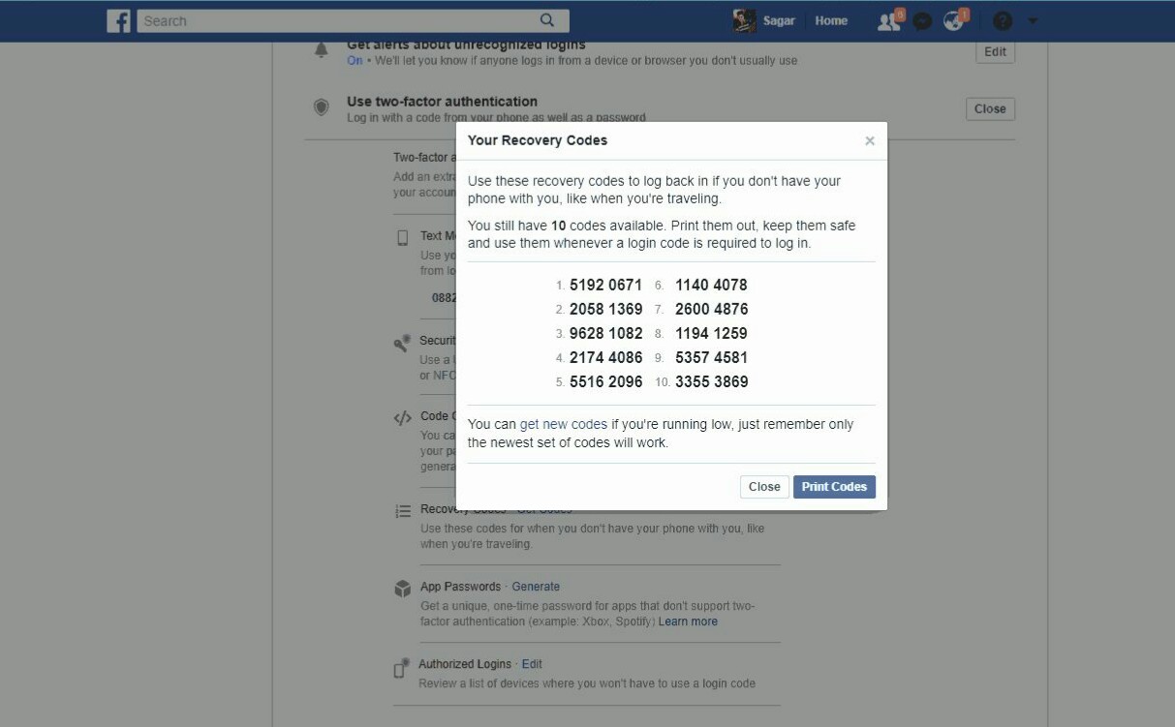1175x727 pixels.
Task: Expand the account menu dropdown arrow
Action: pyautogui.click(x=1032, y=21)
